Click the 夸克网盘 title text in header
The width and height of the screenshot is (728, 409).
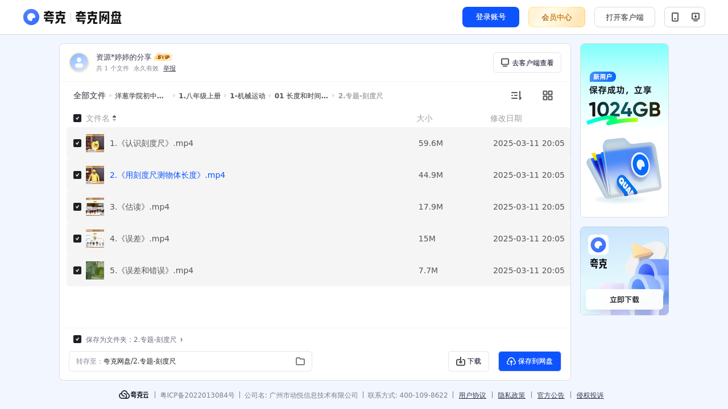98,18
